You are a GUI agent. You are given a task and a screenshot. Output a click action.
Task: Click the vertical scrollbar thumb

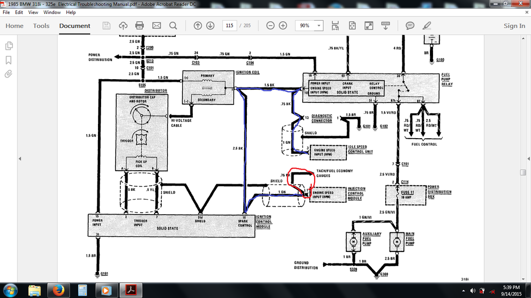click(x=523, y=172)
